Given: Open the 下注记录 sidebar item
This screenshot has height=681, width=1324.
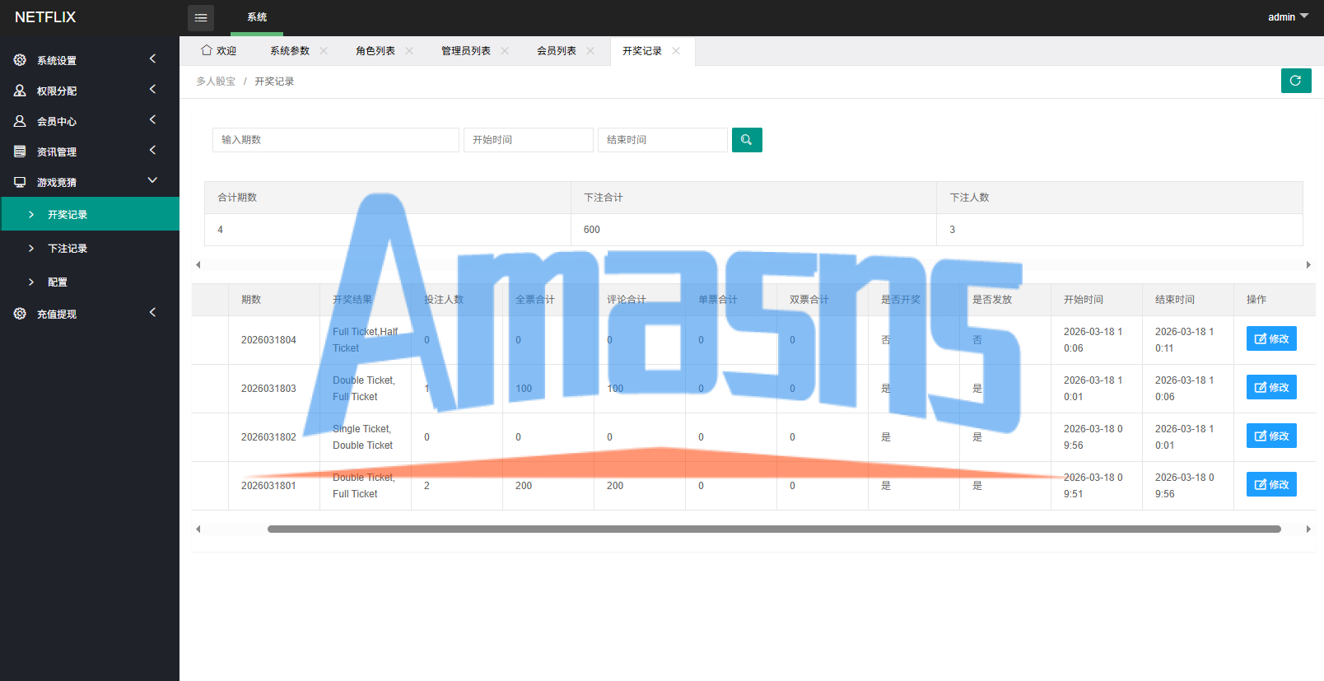Looking at the screenshot, I should [90, 248].
